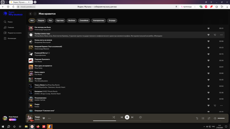Open the green shield extension icon

[201, 7]
